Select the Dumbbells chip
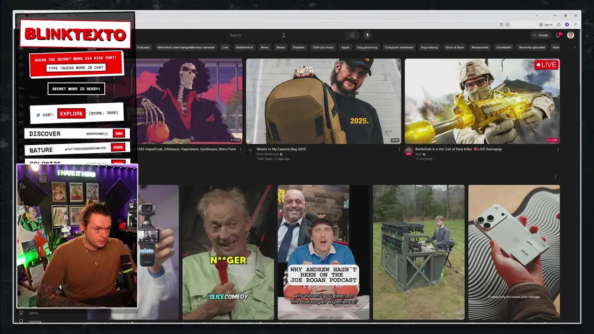The width and height of the screenshot is (594, 334). point(504,47)
